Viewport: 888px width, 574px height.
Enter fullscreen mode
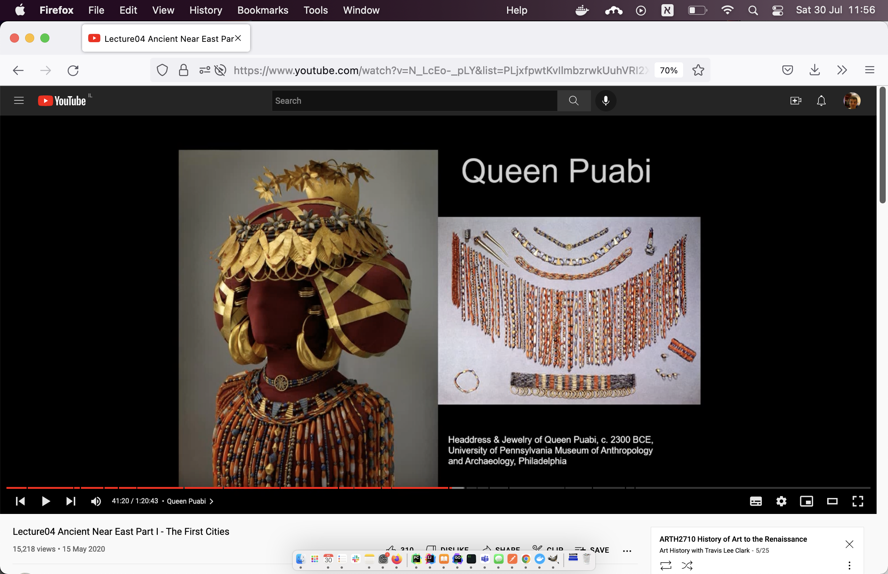[858, 501]
